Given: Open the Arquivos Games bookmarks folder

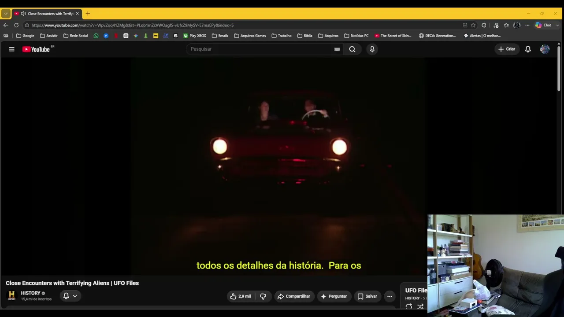Looking at the screenshot, I should pyautogui.click(x=250, y=36).
